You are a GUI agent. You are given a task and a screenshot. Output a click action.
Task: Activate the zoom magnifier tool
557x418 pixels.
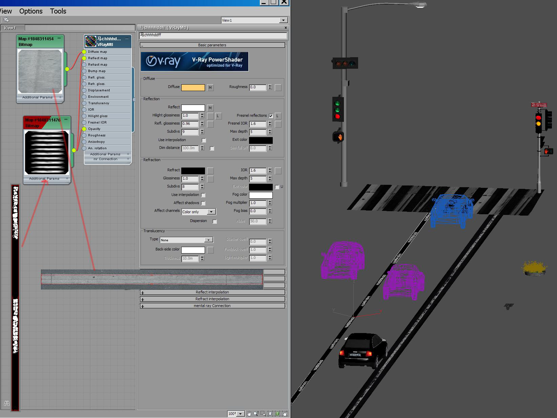click(256, 414)
